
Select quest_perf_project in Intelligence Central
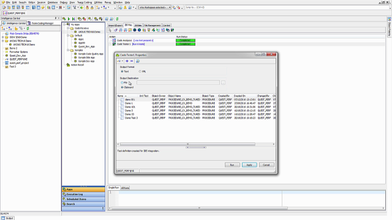19,63
